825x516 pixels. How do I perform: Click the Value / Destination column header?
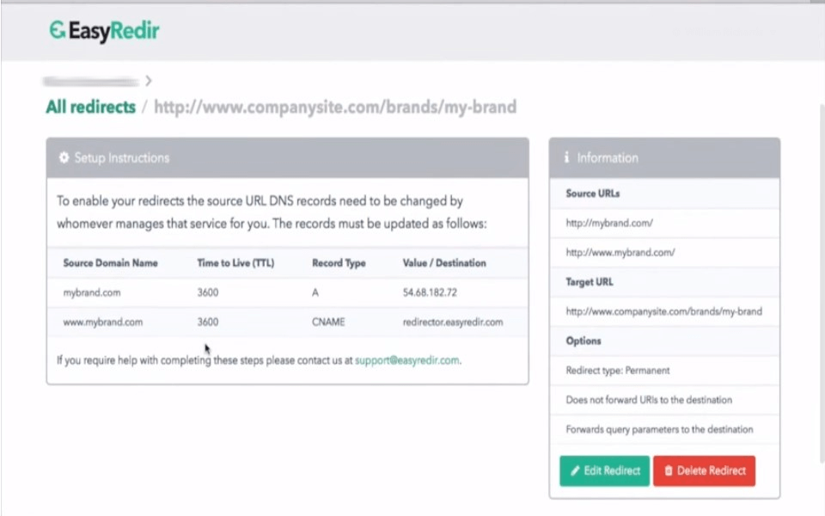click(444, 263)
